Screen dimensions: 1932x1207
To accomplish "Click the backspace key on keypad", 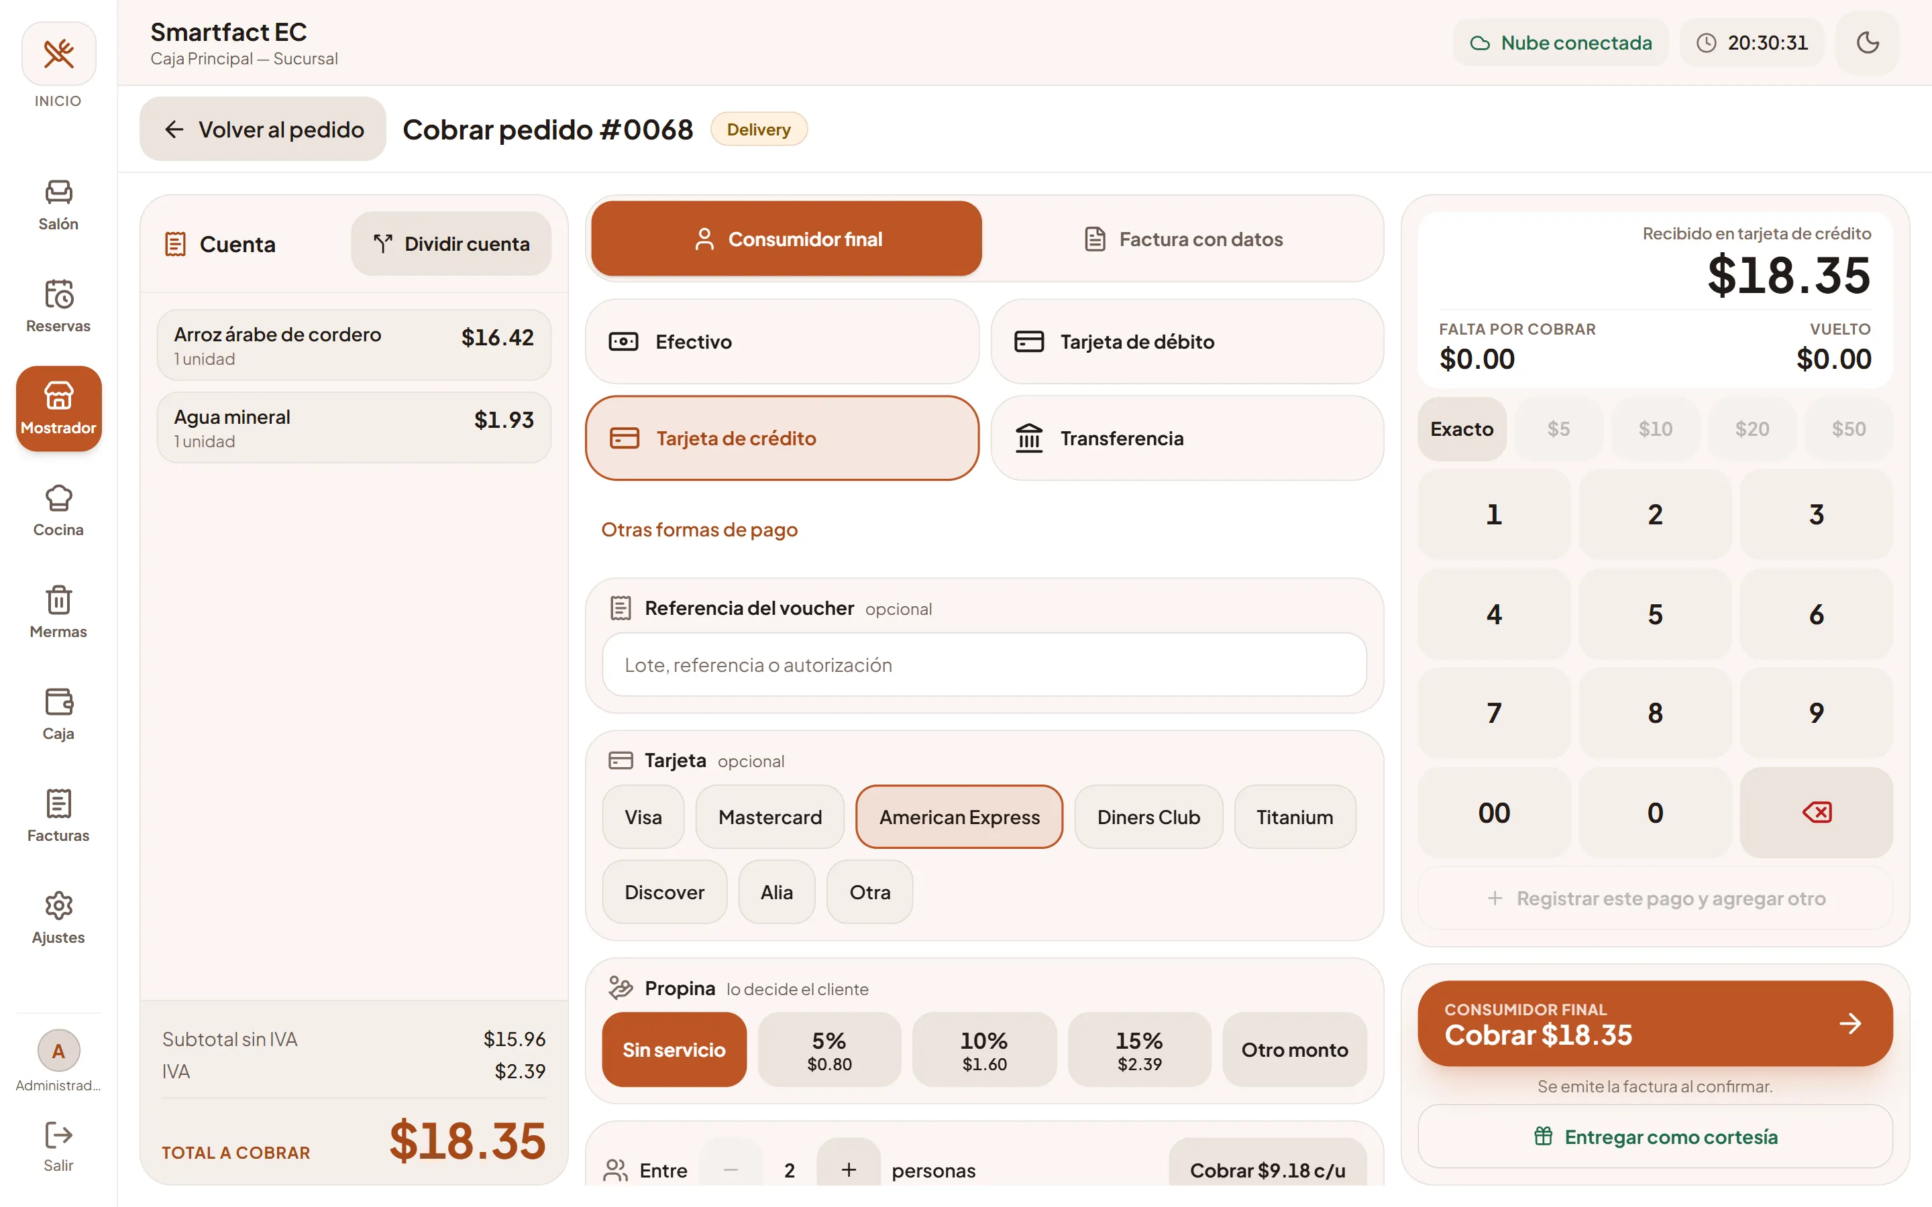I will [x=1816, y=813].
